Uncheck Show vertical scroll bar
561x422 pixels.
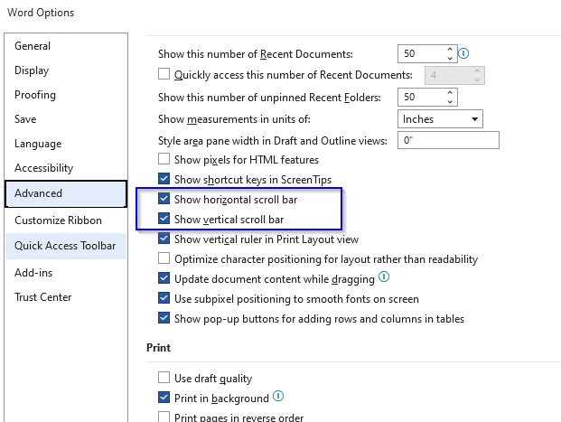(x=164, y=220)
